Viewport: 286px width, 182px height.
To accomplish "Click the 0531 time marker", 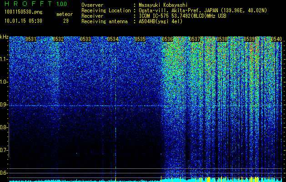I will tap(31, 39).
